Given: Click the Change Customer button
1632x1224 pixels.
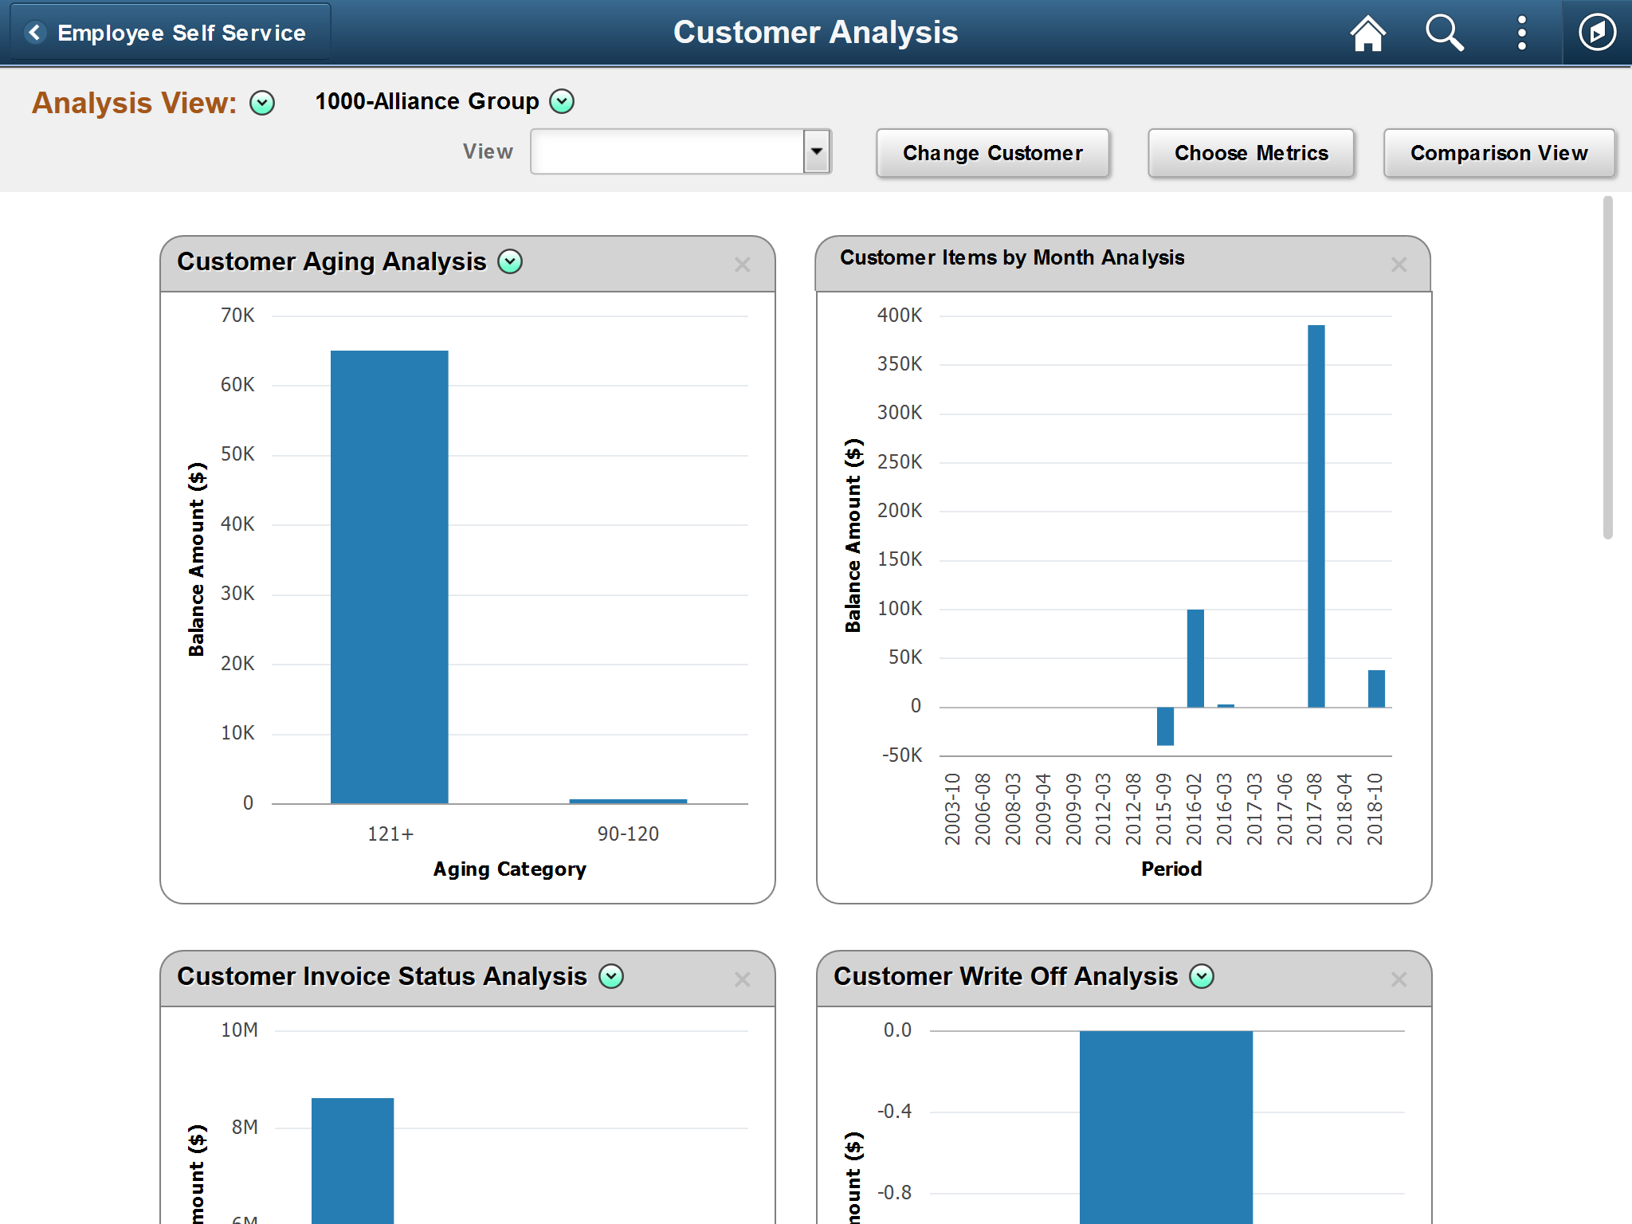Looking at the screenshot, I should tap(992, 153).
